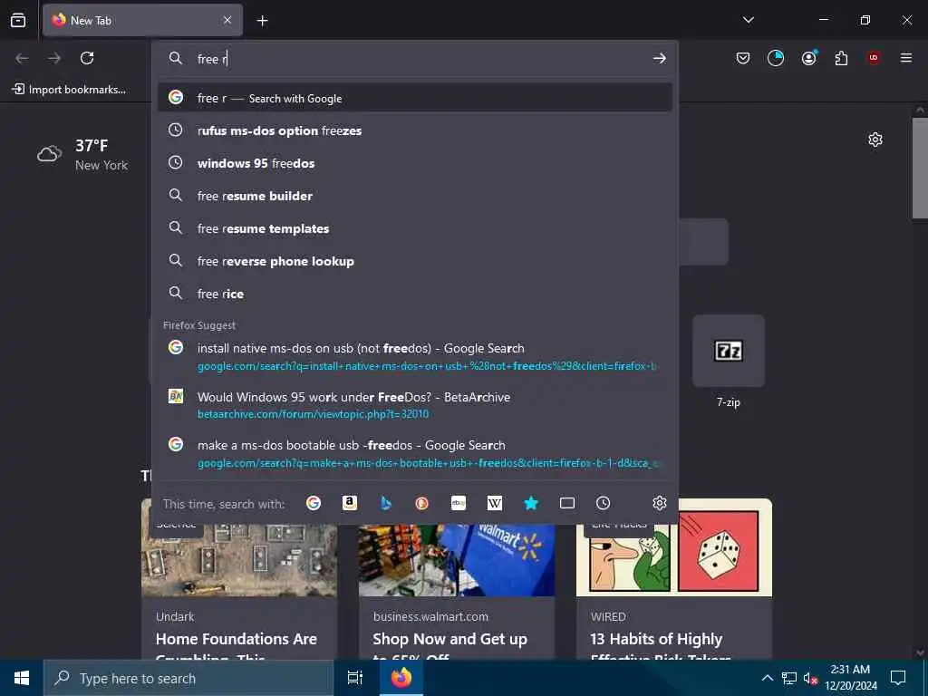Click the Firefox taskbar icon
The image size is (928, 696).
tap(401, 678)
